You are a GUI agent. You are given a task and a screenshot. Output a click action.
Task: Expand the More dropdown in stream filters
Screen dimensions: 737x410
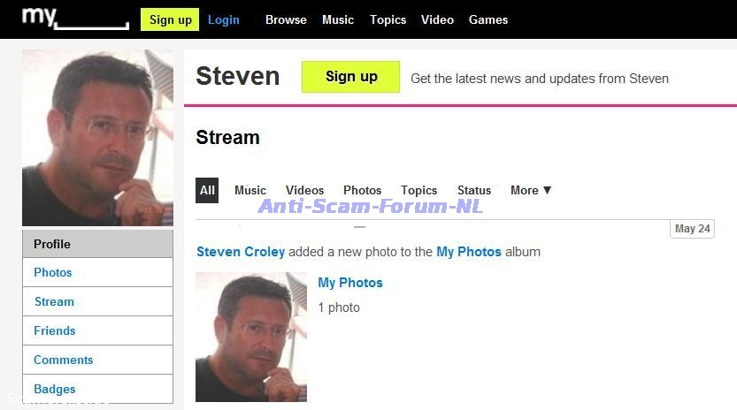point(531,190)
